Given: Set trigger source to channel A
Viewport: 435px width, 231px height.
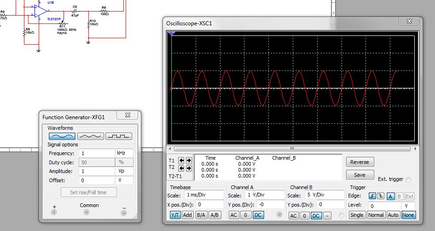Looking at the screenshot, I should pyautogui.click(x=390, y=196).
